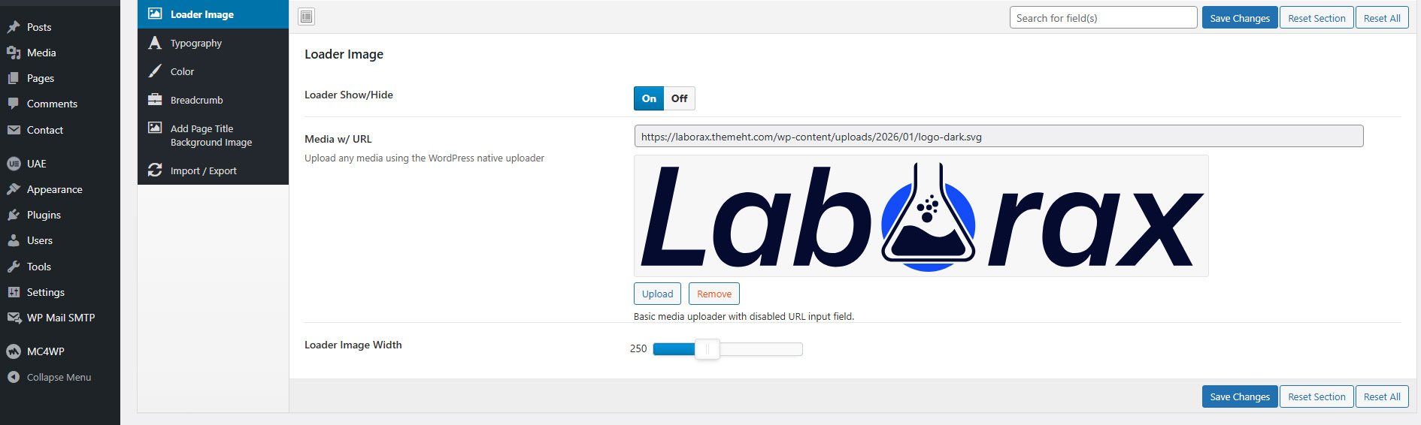Viewport: 1421px width, 425px height.
Task: Click the top Save Changes button
Action: (x=1239, y=18)
